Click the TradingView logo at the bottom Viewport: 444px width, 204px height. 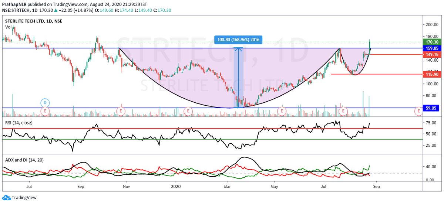point(19,198)
